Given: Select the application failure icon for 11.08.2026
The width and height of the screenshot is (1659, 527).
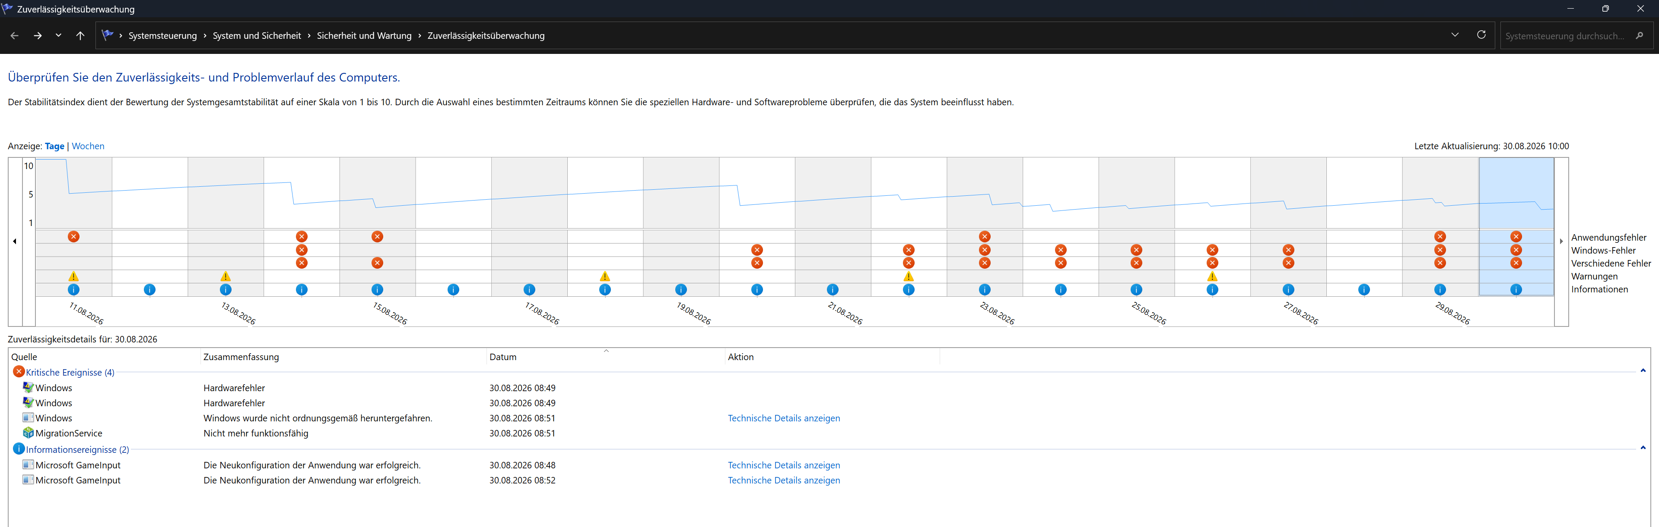Looking at the screenshot, I should [x=73, y=236].
